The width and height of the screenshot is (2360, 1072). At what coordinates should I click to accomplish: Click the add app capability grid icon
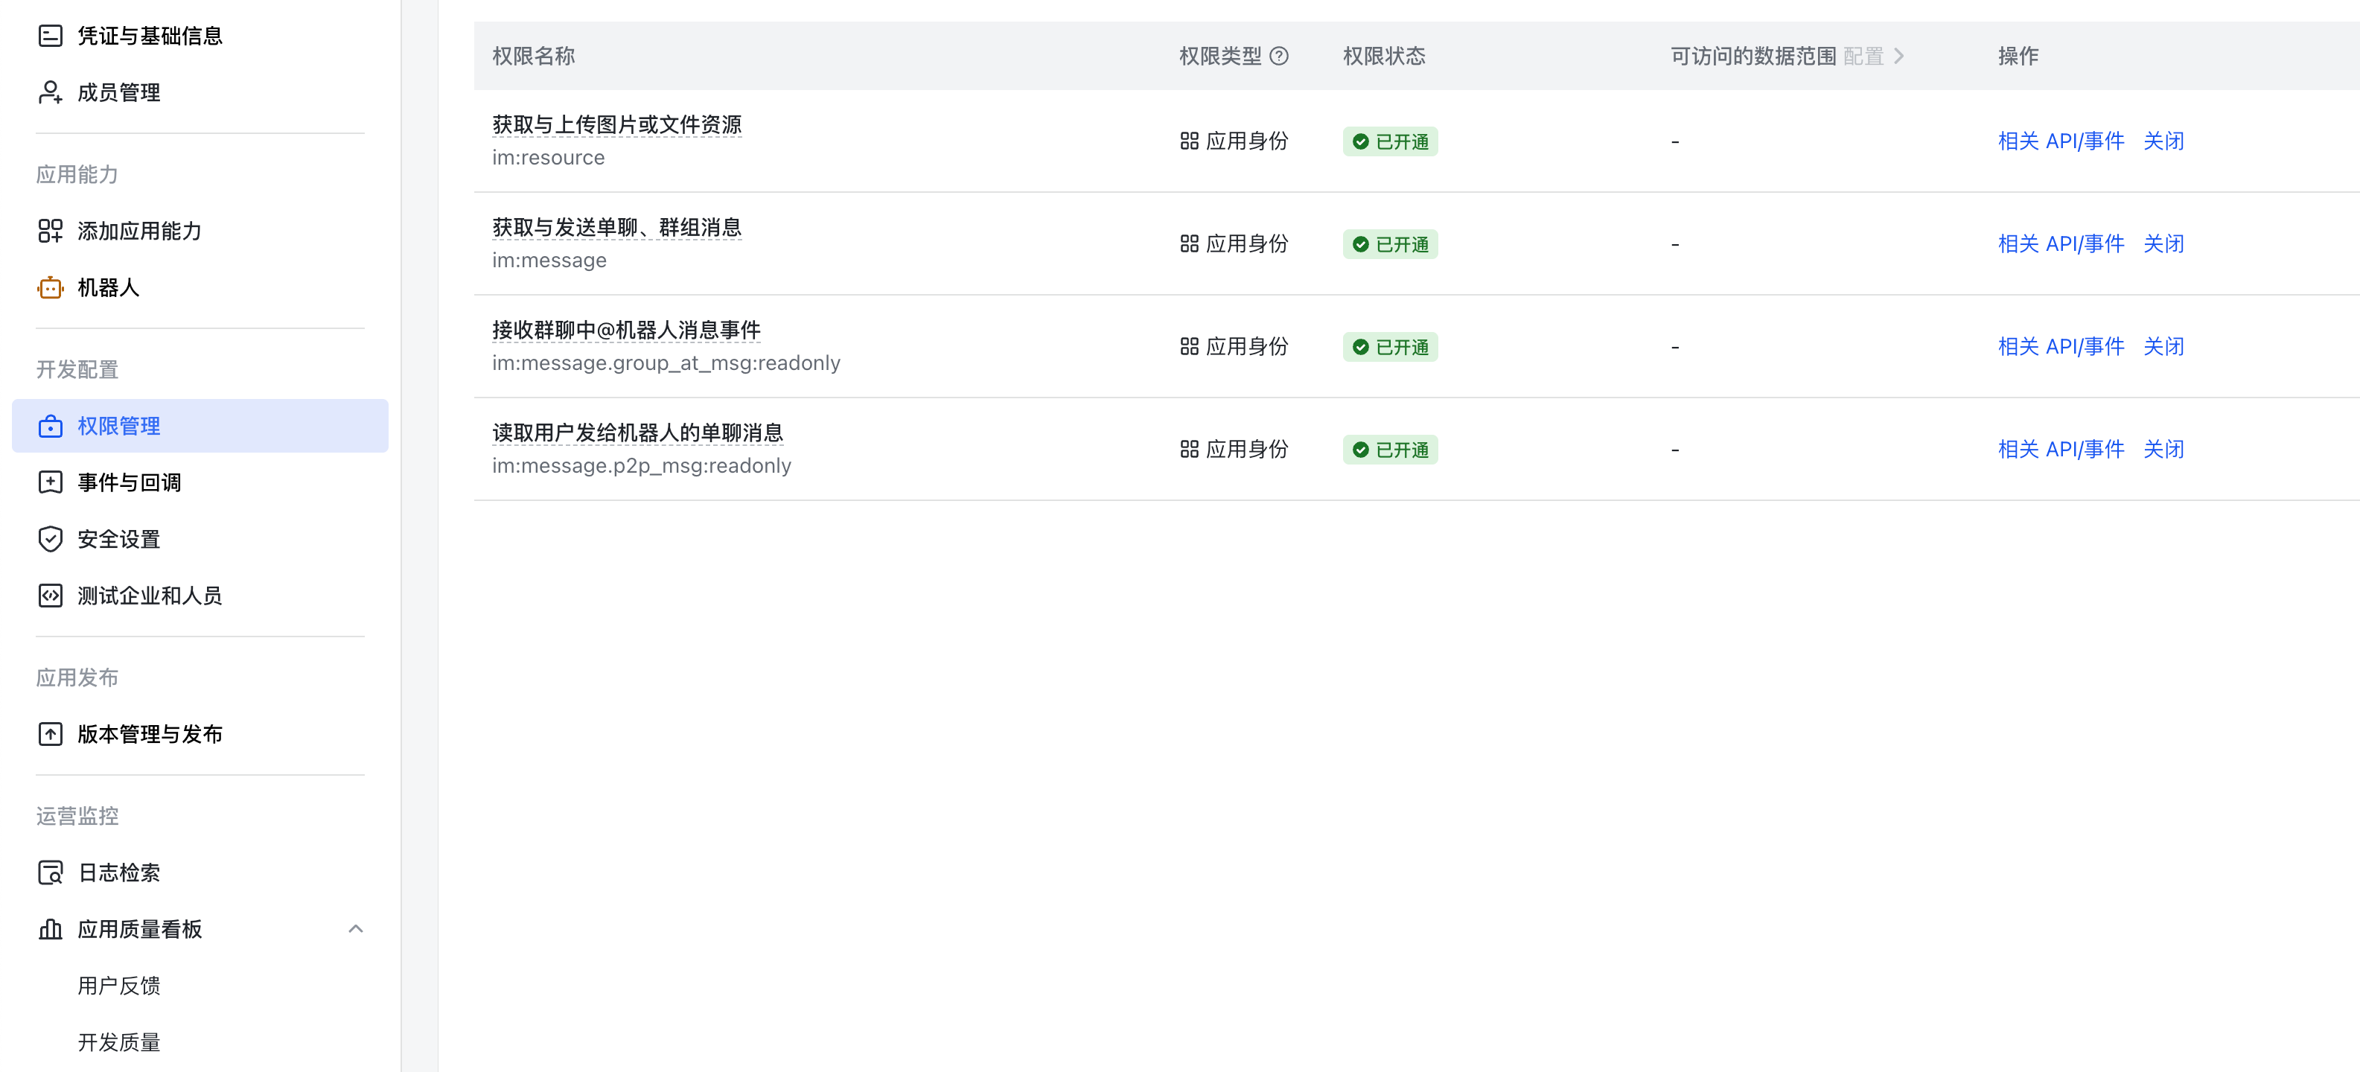click(51, 231)
